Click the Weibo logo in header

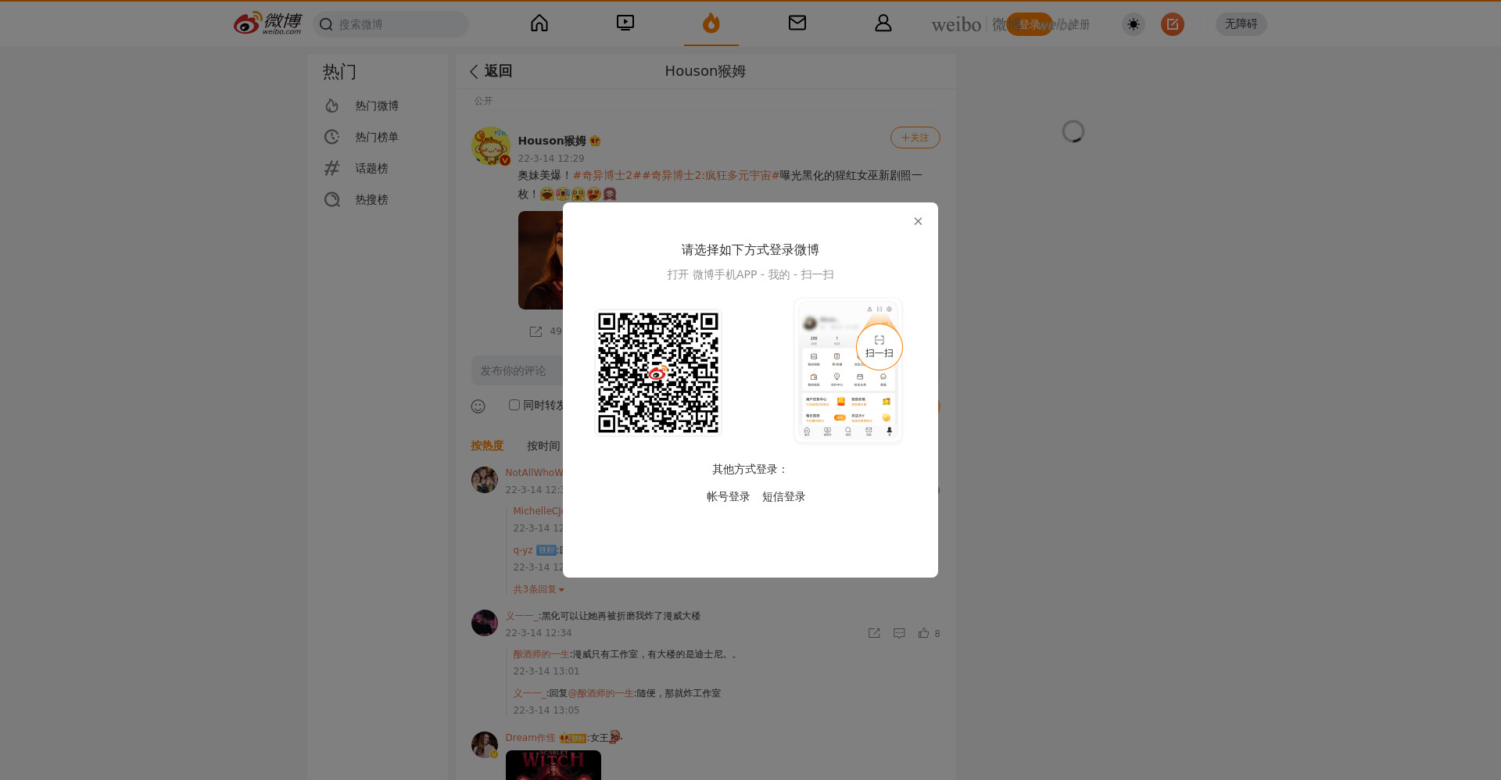pyautogui.click(x=267, y=23)
